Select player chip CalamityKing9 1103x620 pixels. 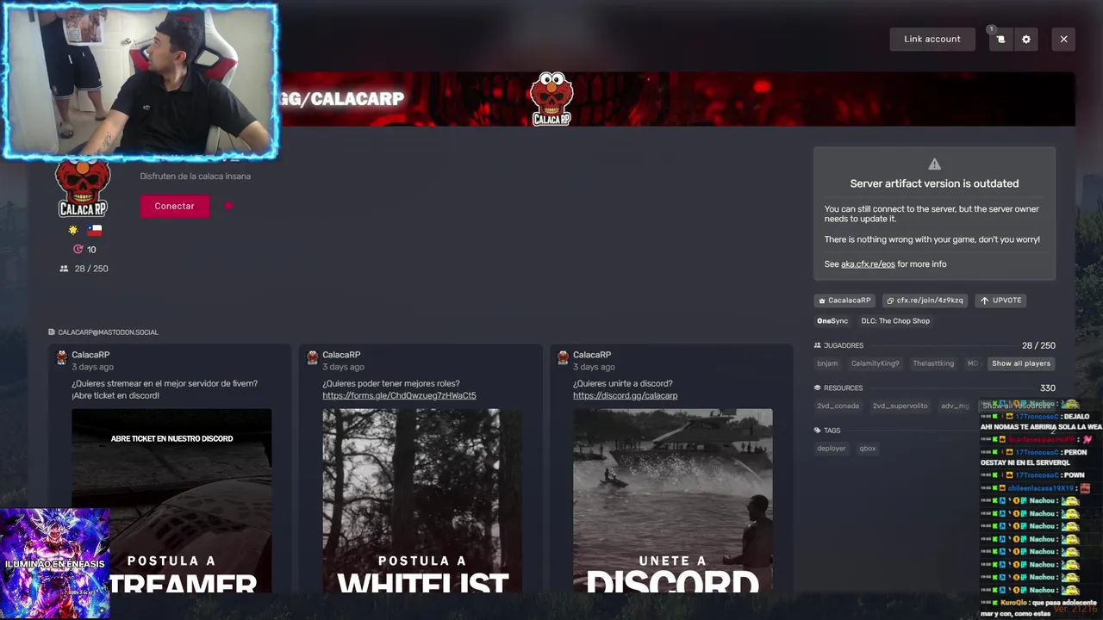coord(875,363)
